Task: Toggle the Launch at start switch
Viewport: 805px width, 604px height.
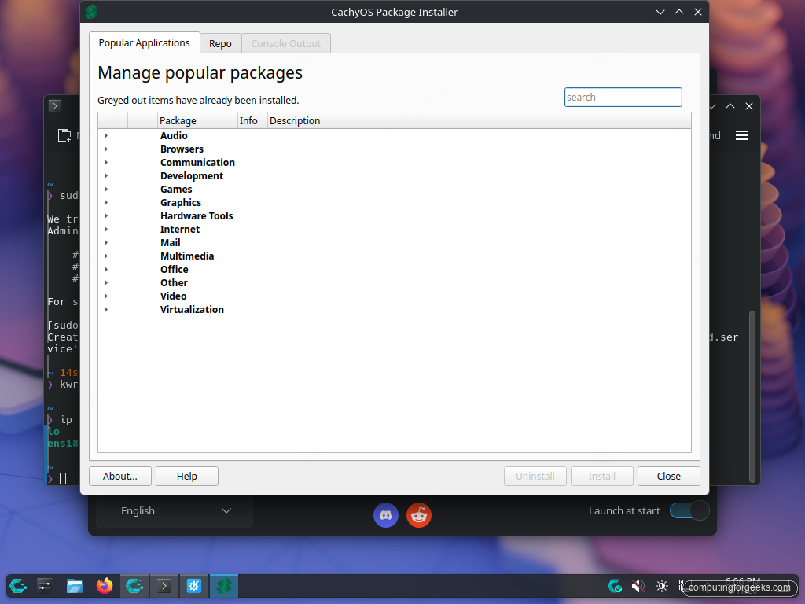Action: [x=689, y=511]
